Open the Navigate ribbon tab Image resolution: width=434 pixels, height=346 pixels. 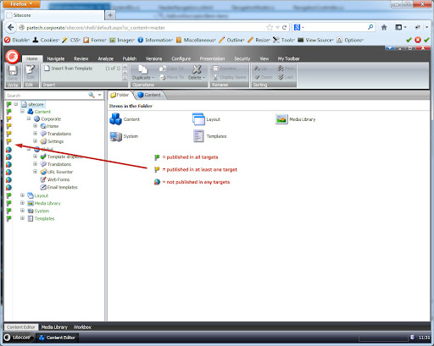point(56,58)
